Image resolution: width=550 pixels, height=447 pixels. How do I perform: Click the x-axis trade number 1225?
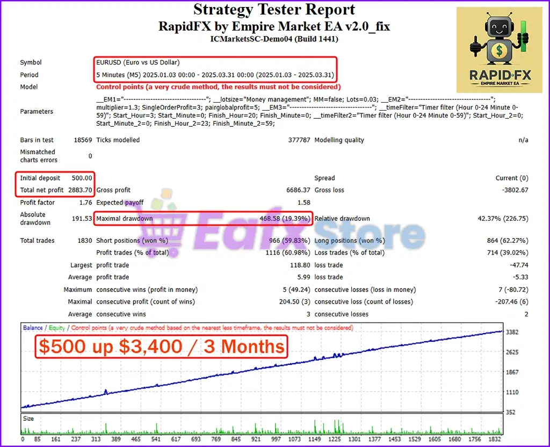[335, 439]
